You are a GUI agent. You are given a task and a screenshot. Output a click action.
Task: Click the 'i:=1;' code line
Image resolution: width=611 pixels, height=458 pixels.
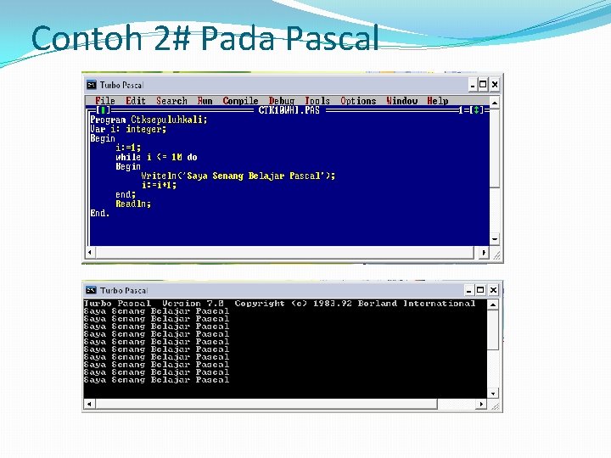coord(128,148)
